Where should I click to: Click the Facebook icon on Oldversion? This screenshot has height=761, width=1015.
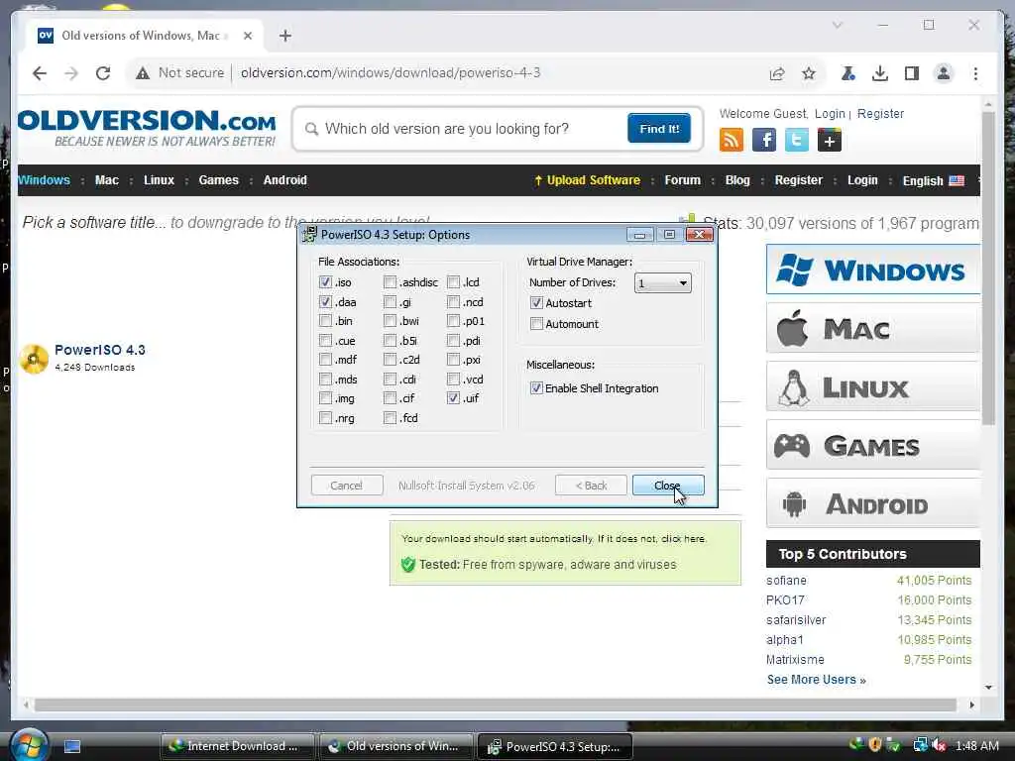coord(764,140)
